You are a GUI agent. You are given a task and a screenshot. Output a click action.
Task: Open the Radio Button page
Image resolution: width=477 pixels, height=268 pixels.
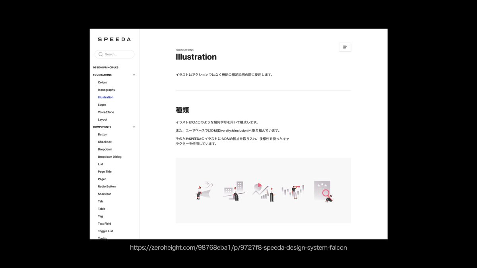[107, 187]
